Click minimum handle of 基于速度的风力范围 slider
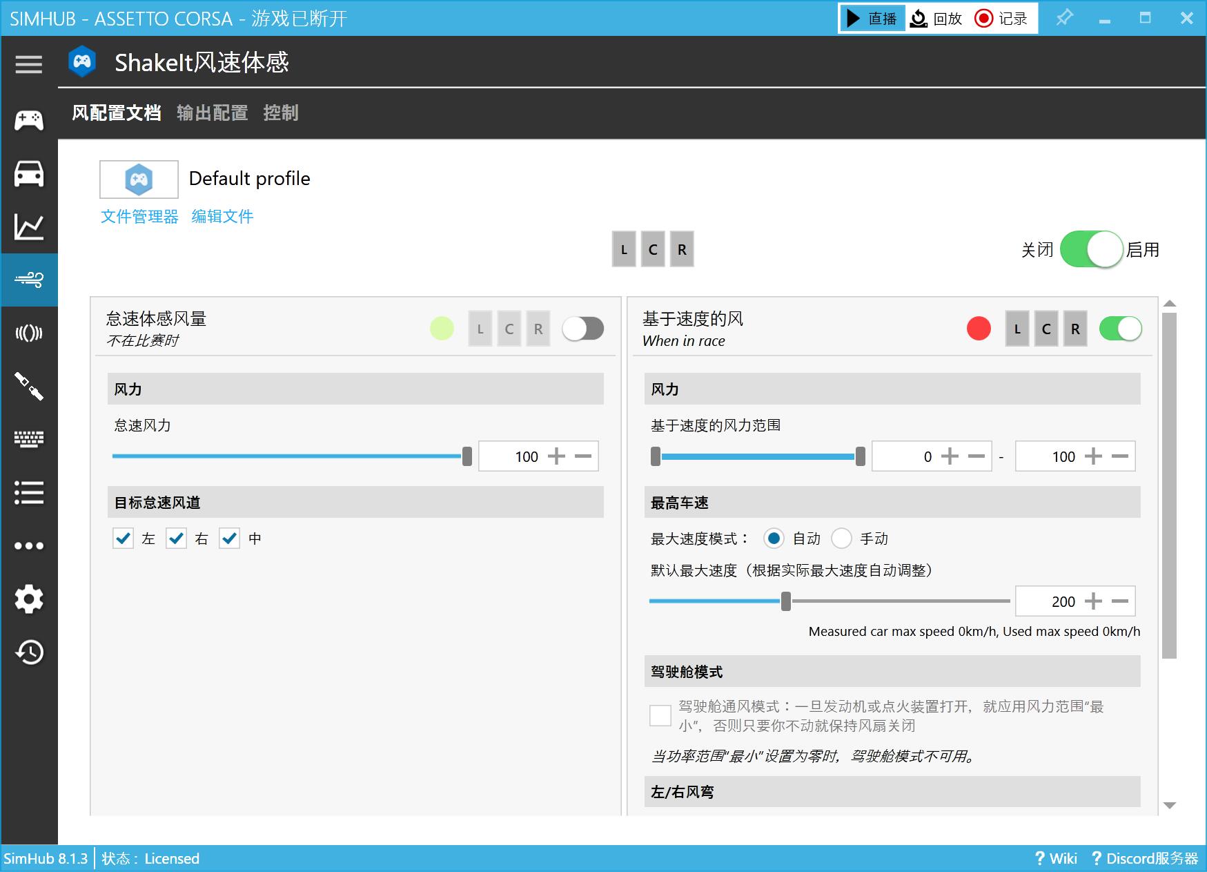Screen dimensions: 1207x872 coord(656,456)
